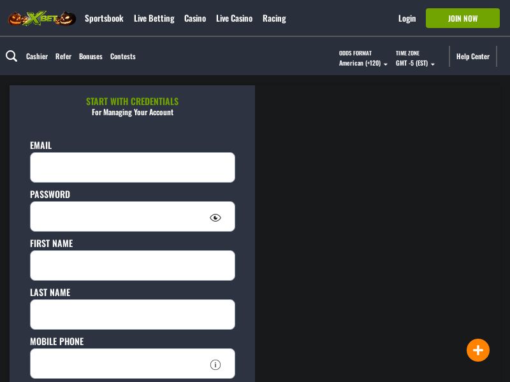
Task: Focus the Last Name field
Action: (133, 315)
